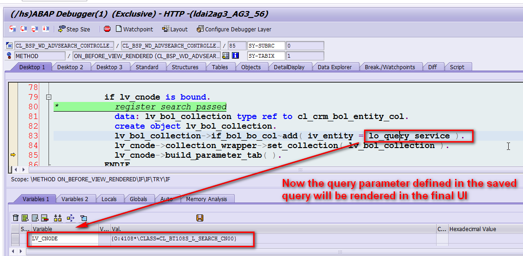Click the METHOD event type field

[x=40, y=56]
